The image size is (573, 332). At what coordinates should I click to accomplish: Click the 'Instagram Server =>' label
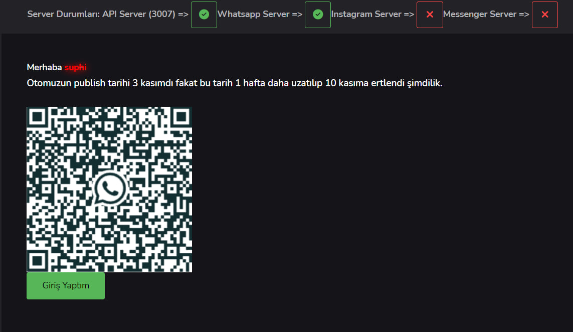(372, 14)
